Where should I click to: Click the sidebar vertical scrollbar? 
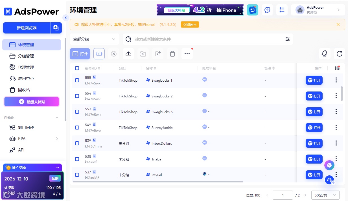point(65,80)
